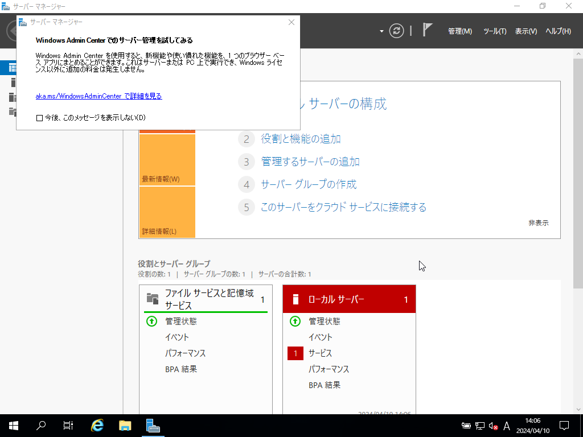Check the 今後、このメッセージを表示しない checkbox
This screenshot has height=437, width=583.
coord(39,118)
